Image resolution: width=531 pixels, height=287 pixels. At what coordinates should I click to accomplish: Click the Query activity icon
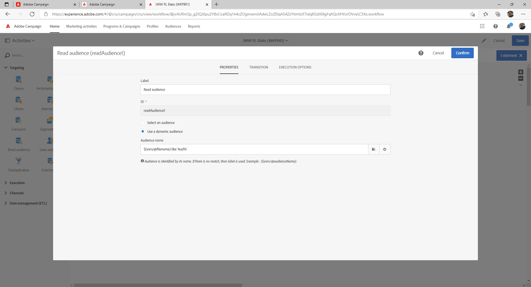click(x=19, y=79)
